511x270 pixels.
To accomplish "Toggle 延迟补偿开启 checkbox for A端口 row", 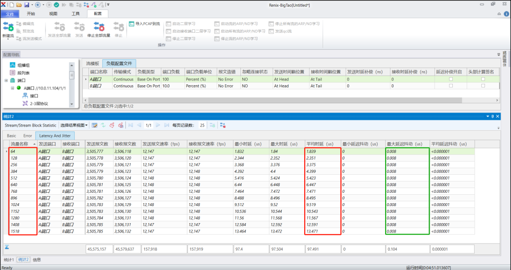I will (x=451, y=79).
